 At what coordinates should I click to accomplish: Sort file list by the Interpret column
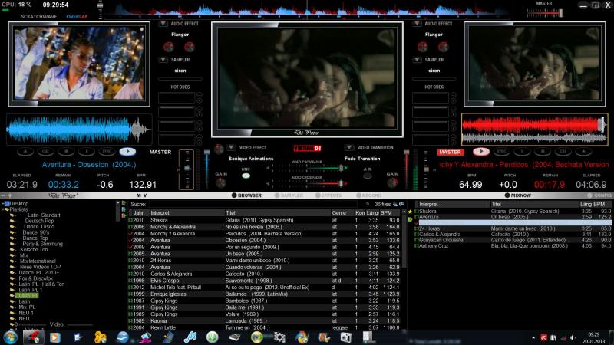186,213
